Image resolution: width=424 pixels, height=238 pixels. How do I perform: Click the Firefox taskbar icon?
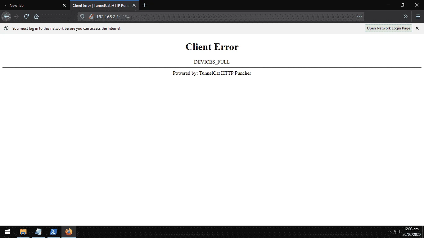click(x=69, y=232)
